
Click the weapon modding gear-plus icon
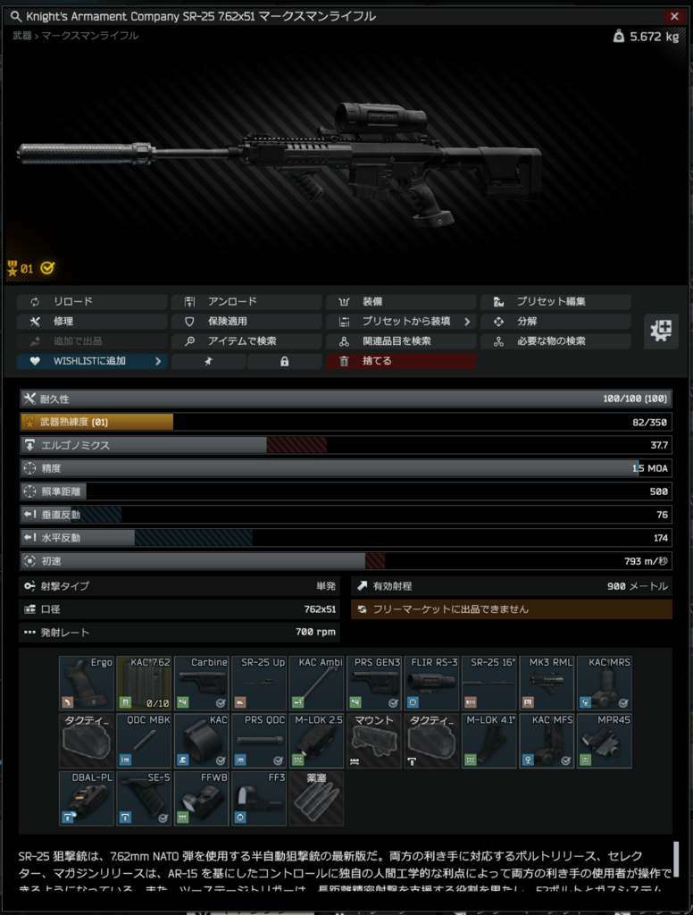(x=661, y=331)
